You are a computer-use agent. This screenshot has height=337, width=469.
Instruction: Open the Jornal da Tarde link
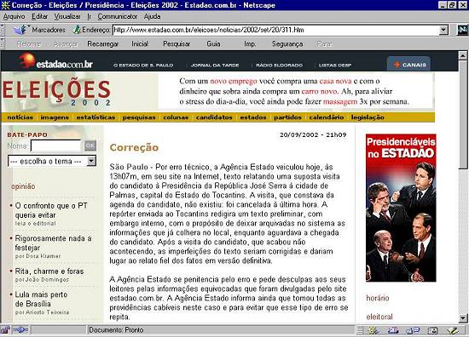(x=215, y=65)
